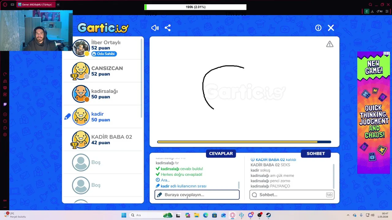Screen dimensions: 392x220
Task: Open Twitch in the Opera sidebar
Action: tap(5, 104)
